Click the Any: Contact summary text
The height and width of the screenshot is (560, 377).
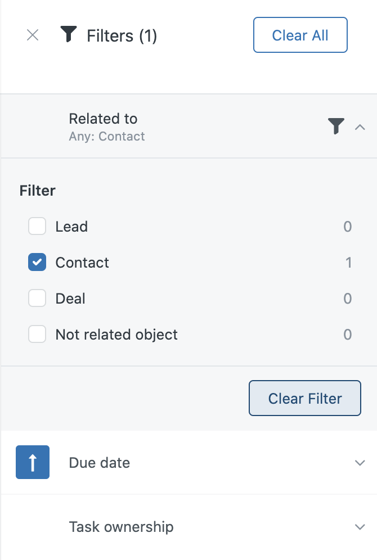[107, 136]
